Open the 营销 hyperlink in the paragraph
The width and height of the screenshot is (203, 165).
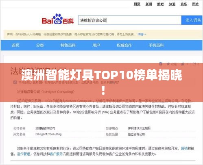184,148
